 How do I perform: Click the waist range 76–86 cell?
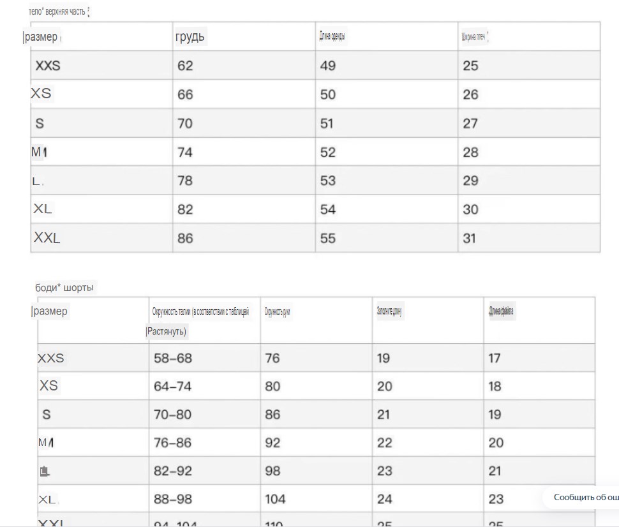[x=172, y=443]
